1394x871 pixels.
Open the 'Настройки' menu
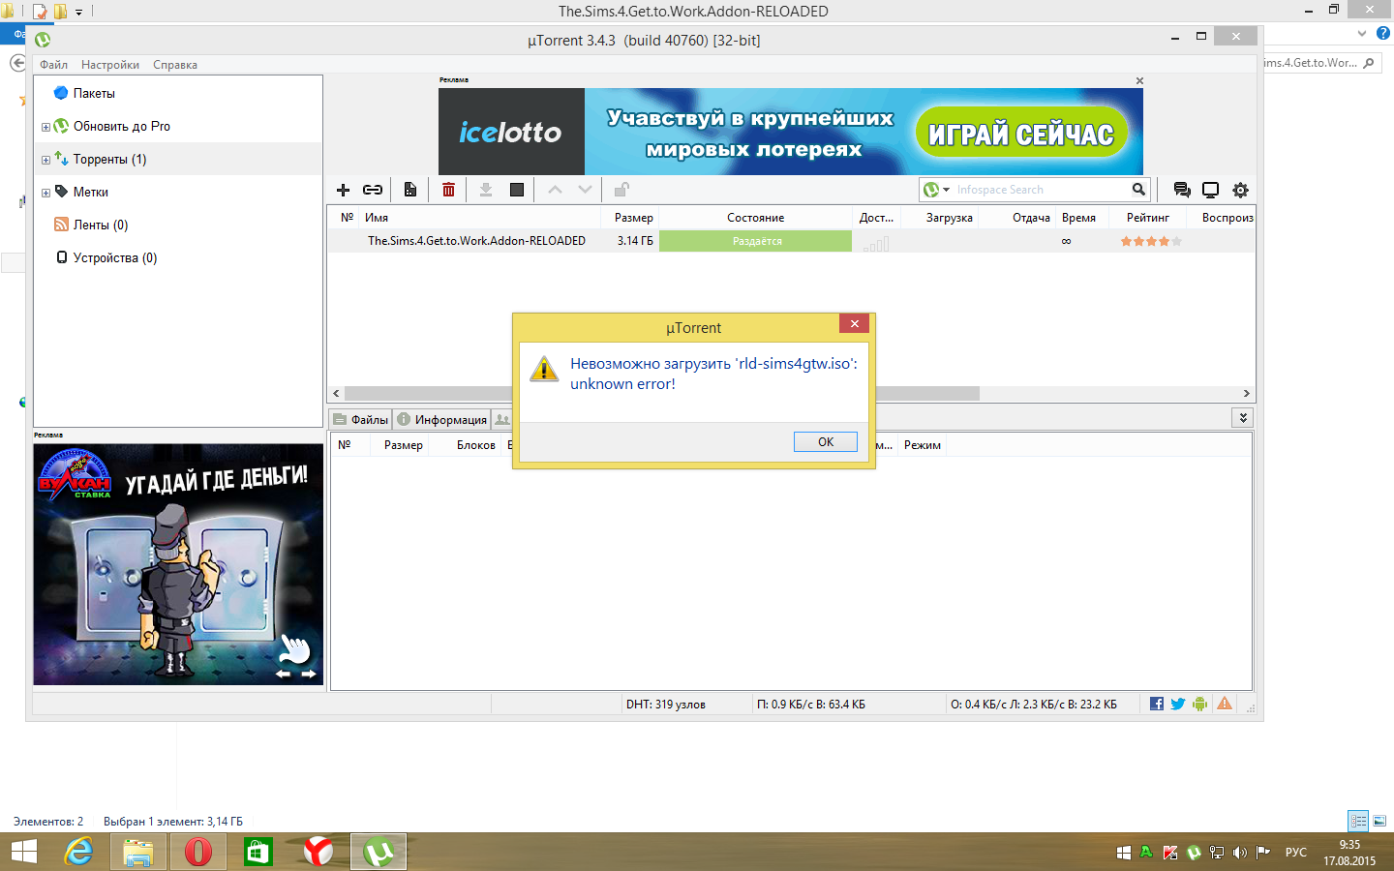(x=110, y=65)
